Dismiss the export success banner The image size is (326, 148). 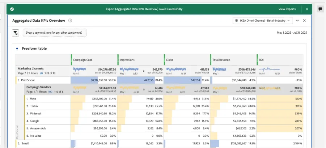point(307,9)
